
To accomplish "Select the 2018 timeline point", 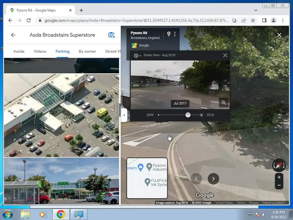I will coord(201,115).
